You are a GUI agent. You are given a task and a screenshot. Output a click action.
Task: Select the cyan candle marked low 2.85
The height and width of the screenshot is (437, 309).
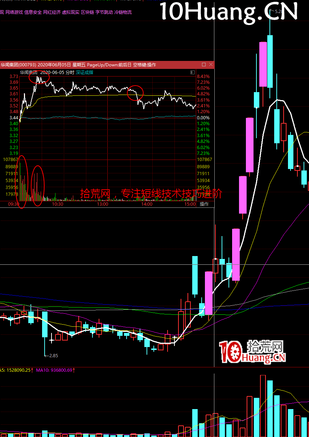pos(45,324)
